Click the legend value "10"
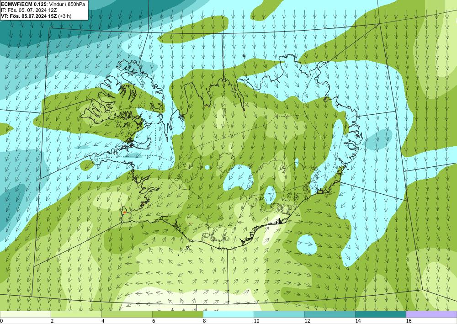Screen dimensions: 457x324 [256, 321]
